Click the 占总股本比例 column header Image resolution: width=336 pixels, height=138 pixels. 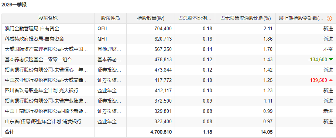(195, 18)
